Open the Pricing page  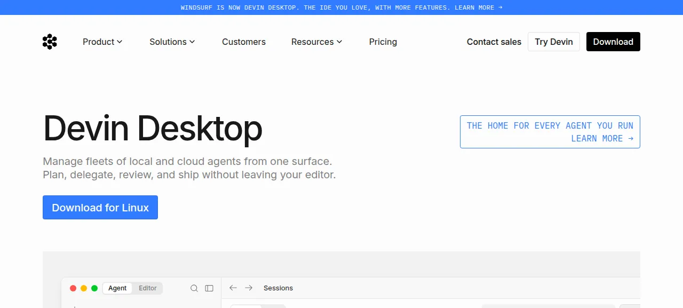pyautogui.click(x=383, y=42)
